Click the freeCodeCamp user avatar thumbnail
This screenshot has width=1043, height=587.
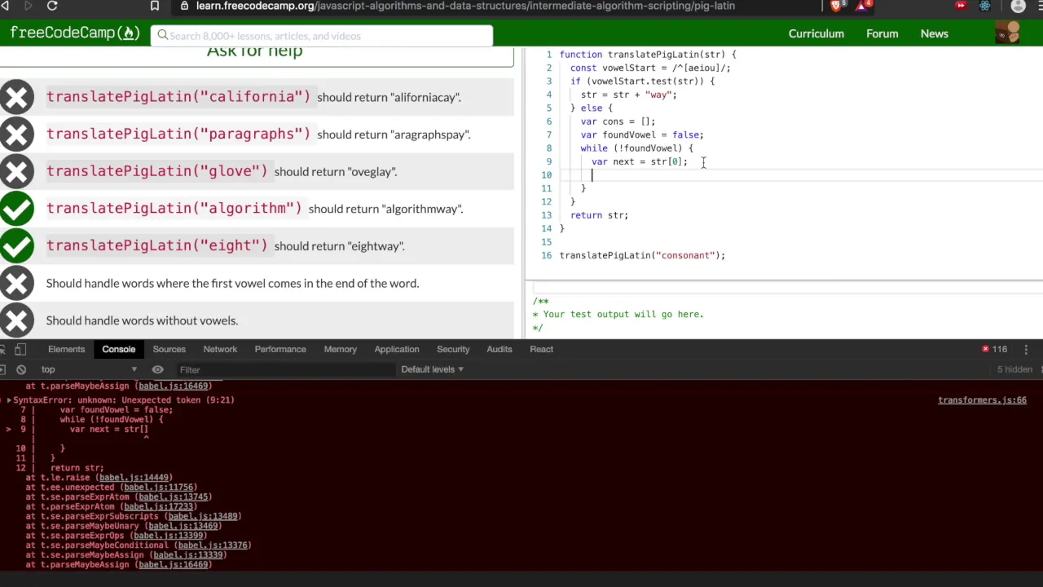tap(1007, 33)
